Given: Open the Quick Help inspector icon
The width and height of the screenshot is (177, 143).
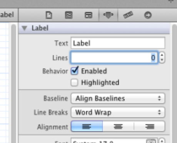Looking at the screenshot, I should point(69,15).
